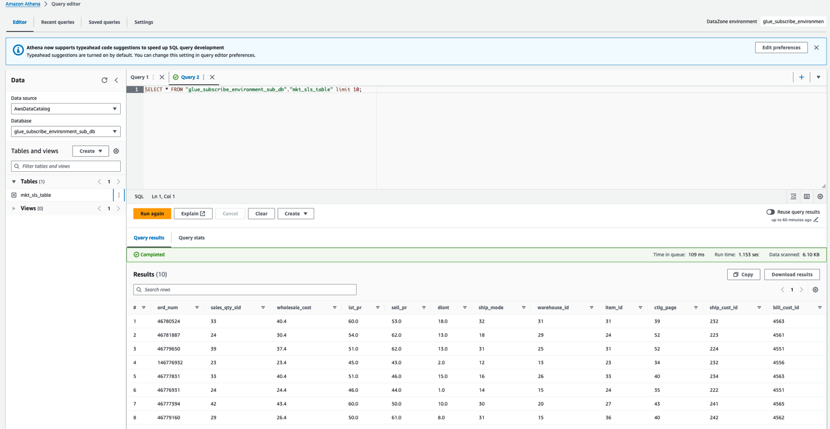Screen dimensions: 830x429
Task: Open the Data source dropdown
Action: tap(66, 109)
